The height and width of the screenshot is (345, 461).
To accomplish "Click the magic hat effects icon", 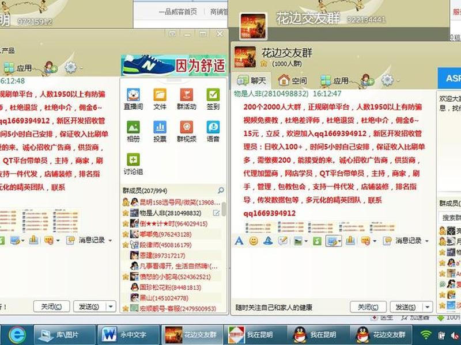I will coord(268,241).
